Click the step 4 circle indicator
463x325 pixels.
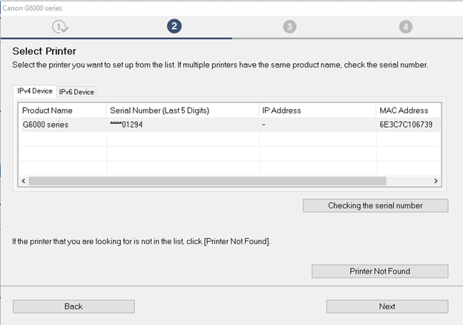tap(406, 27)
